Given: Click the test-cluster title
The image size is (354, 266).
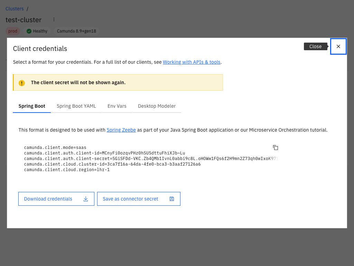Looking at the screenshot, I should pyautogui.click(x=24, y=20).
